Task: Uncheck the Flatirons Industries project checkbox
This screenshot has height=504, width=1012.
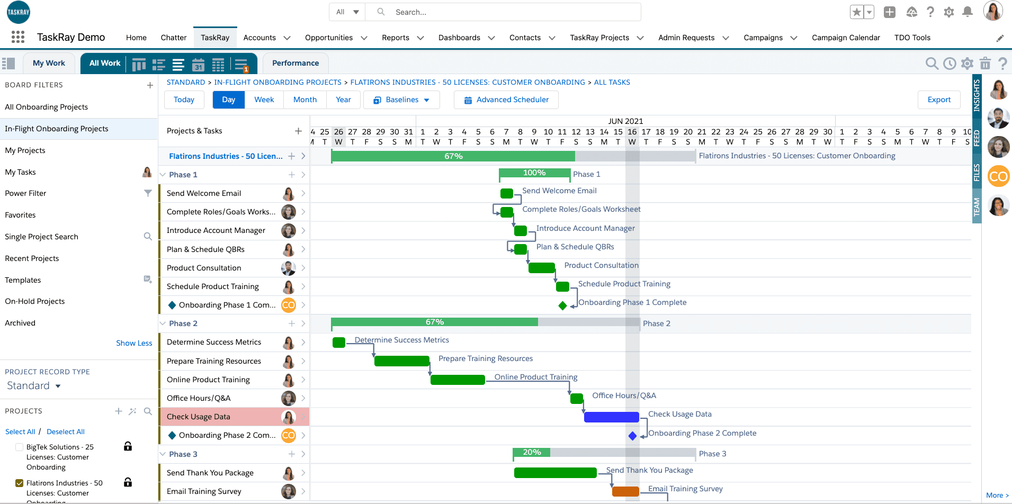Action: tap(20, 483)
